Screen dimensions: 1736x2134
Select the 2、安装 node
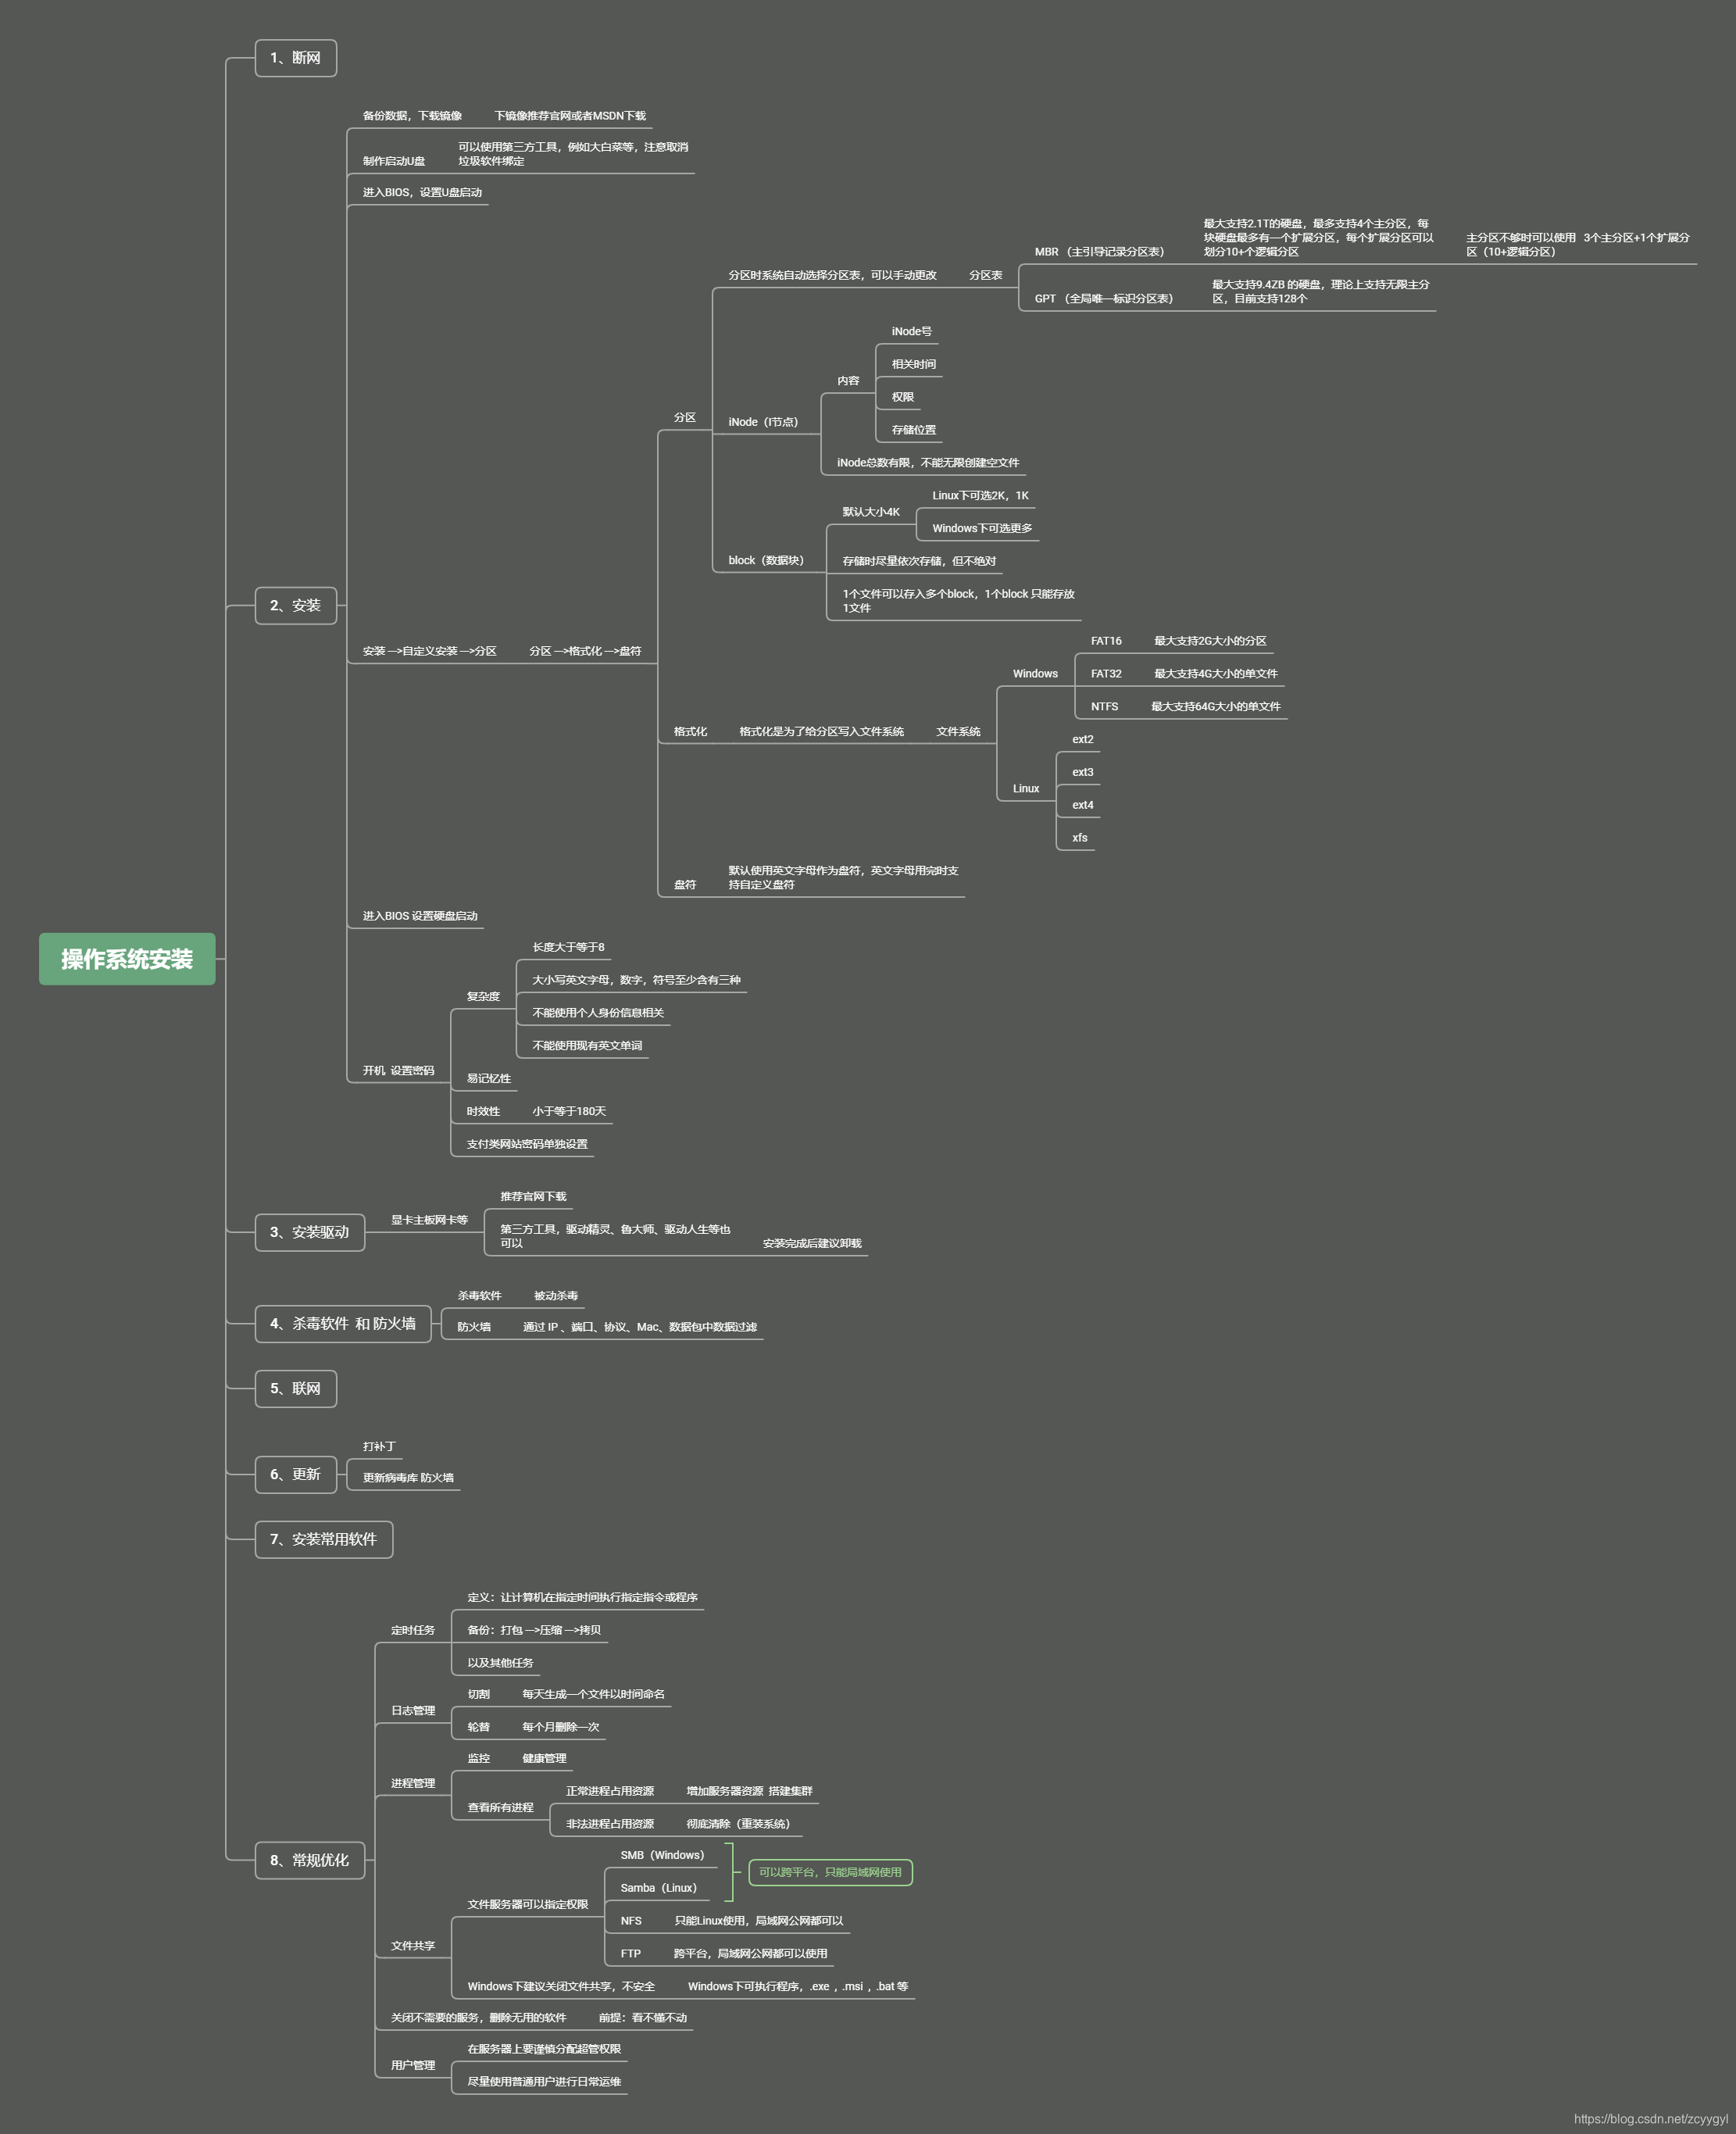coord(295,605)
